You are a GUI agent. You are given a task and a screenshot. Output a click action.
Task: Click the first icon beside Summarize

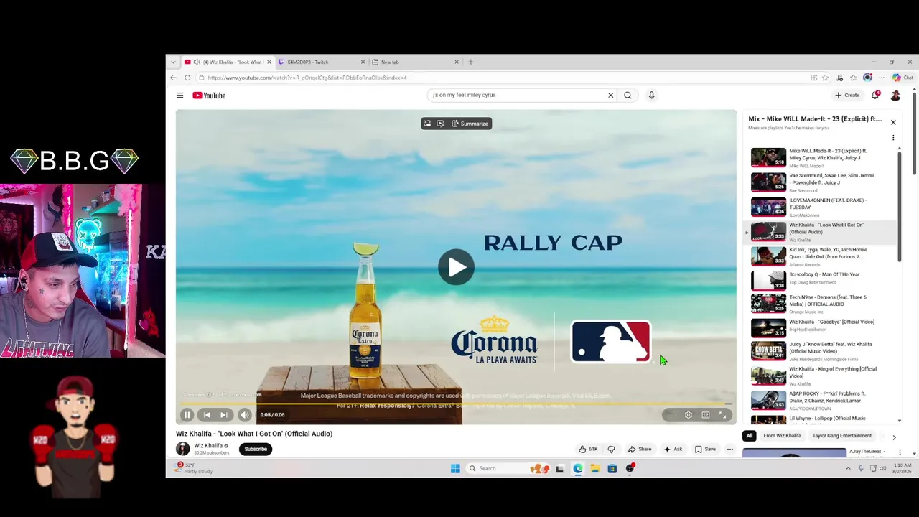tap(427, 124)
